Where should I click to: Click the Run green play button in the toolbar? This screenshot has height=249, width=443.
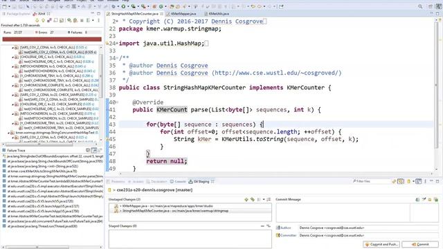click(x=123, y=6)
